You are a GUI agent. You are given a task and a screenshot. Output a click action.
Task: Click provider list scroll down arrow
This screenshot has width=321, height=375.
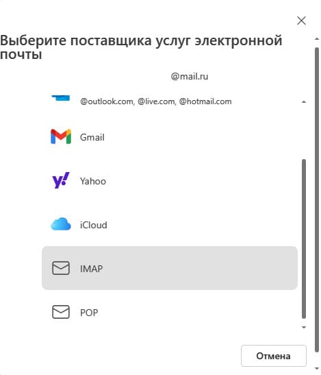(x=304, y=327)
